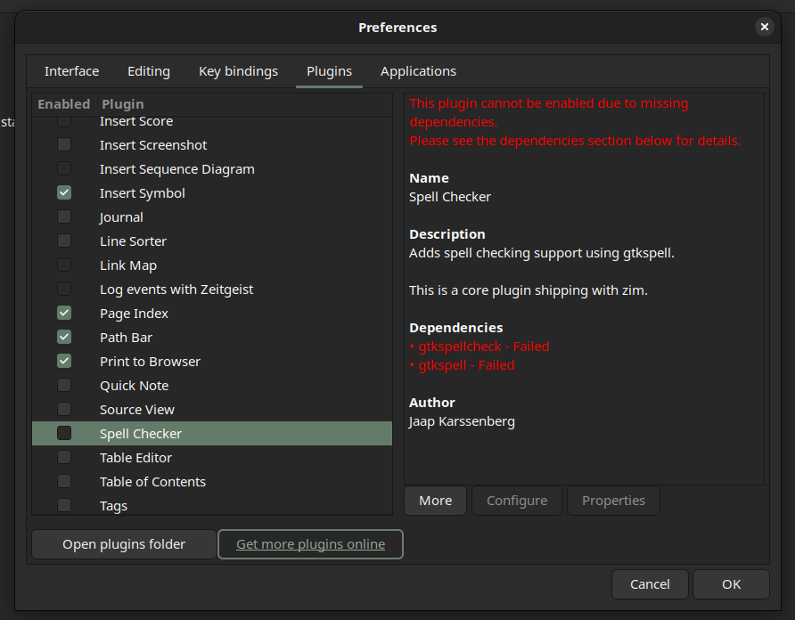Click the More button

(x=435, y=501)
